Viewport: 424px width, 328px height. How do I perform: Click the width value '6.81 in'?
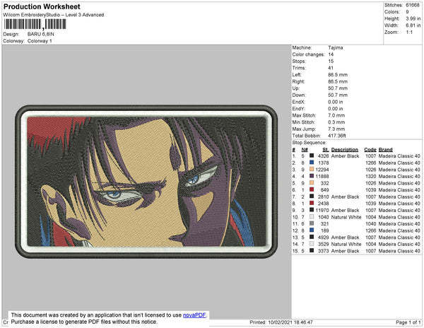(x=413, y=25)
